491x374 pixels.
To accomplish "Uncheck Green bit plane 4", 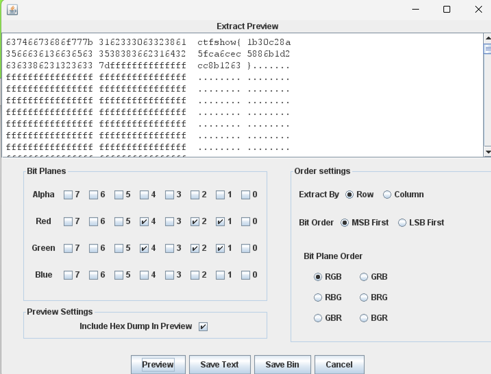I will (144, 248).
